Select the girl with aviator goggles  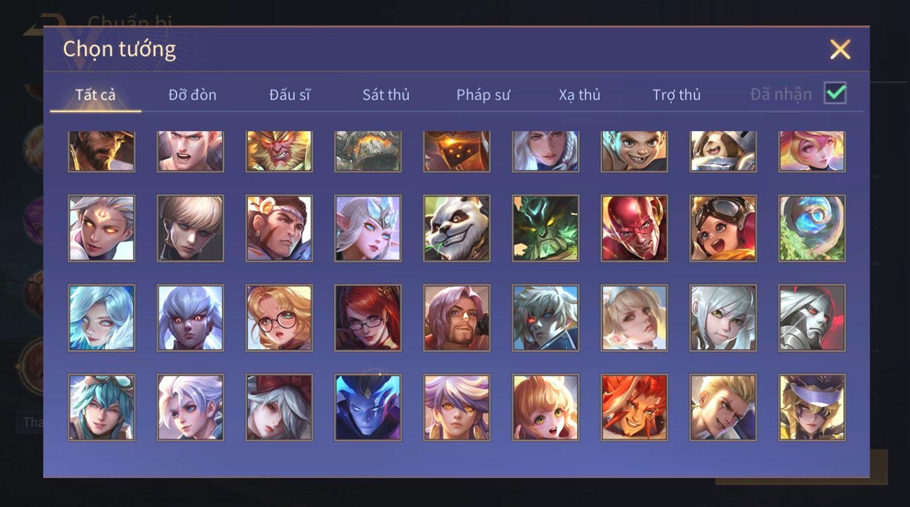(x=723, y=228)
